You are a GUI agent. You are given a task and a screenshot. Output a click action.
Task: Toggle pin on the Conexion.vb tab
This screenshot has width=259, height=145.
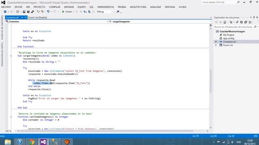coord(22,17)
